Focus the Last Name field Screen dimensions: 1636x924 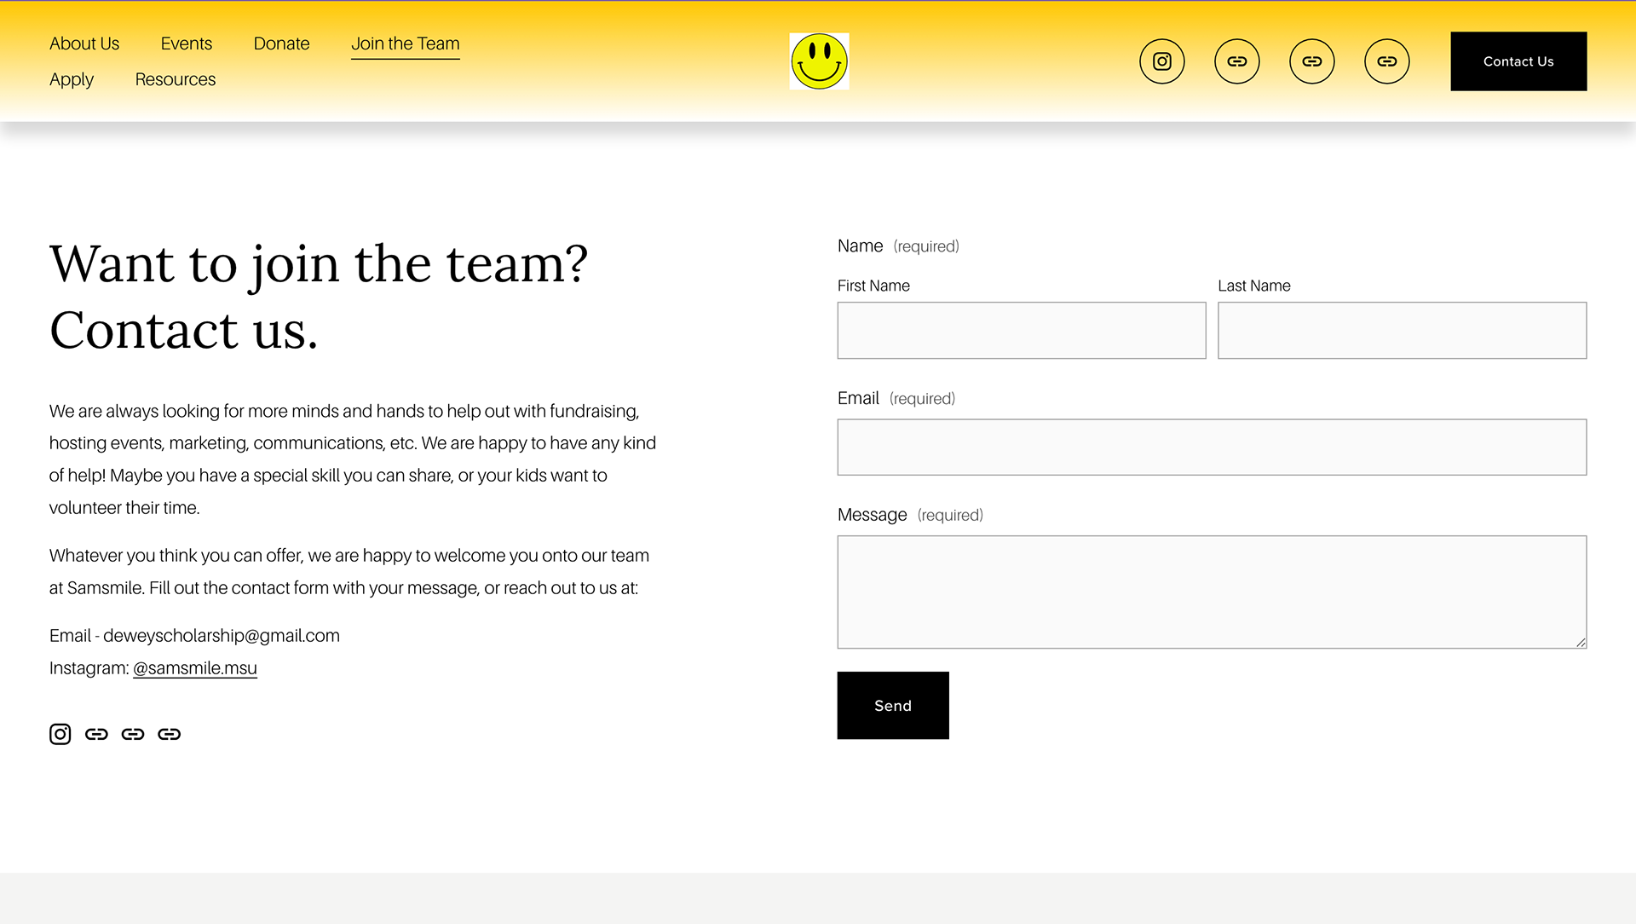1403,330
